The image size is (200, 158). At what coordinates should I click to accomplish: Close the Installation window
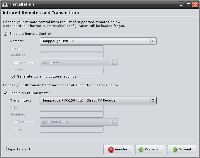[x=195, y=5]
